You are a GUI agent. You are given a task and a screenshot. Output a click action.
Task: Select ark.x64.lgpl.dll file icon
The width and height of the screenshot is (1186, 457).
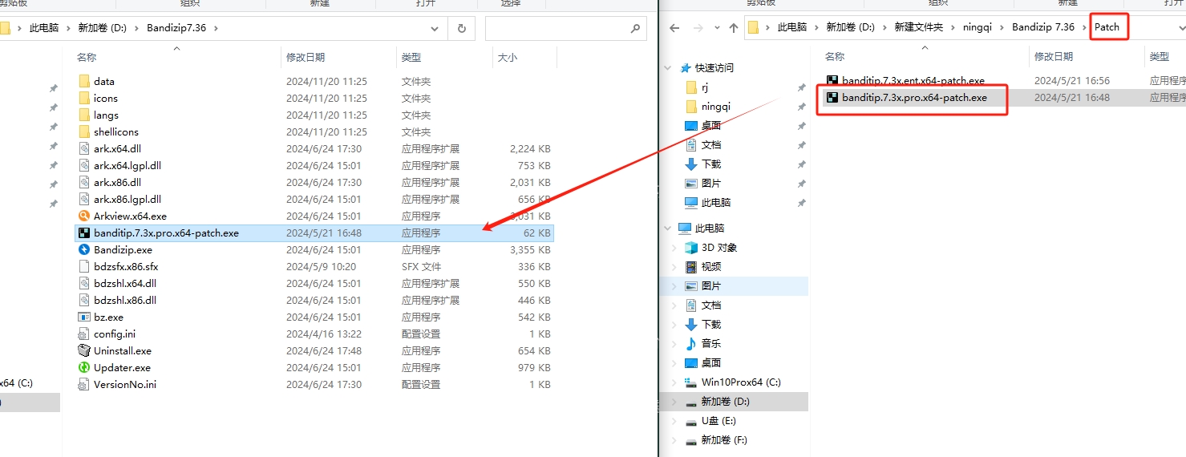click(85, 165)
